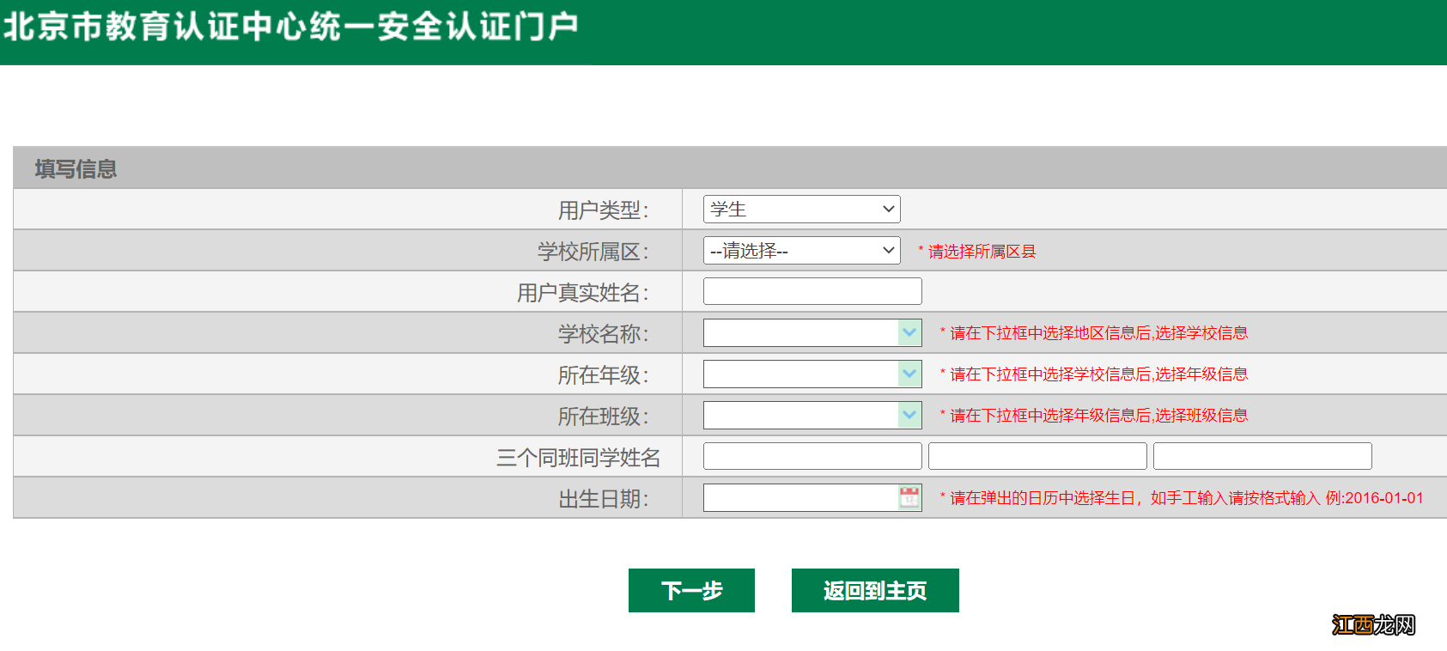The height and width of the screenshot is (651, 1447).
Task: Click the 出生日期 label
Action: tap(604, 498)
